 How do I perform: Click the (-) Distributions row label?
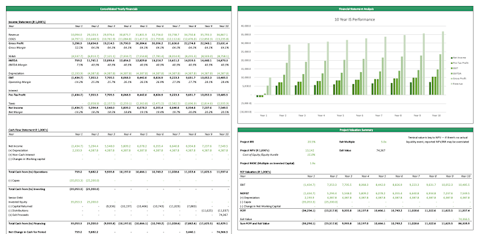point(18,211)
